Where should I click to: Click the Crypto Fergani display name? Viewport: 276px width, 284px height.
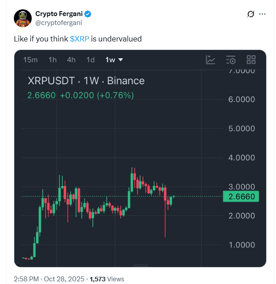point(59,14)
